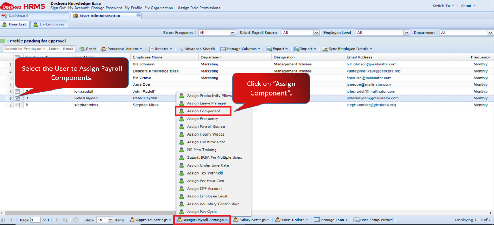
Task: Open the Salary Settings menu
Action: click(x=251, y=220)
